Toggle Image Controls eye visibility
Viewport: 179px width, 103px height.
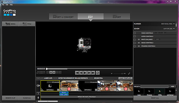(139, 43)
